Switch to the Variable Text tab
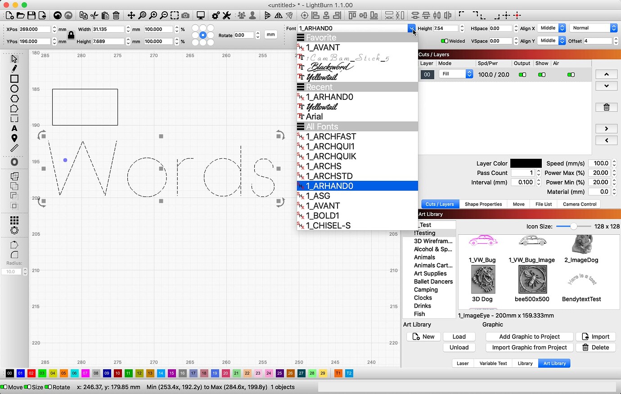The height and width of the screenshot is (394, 621). click(493, 363)
